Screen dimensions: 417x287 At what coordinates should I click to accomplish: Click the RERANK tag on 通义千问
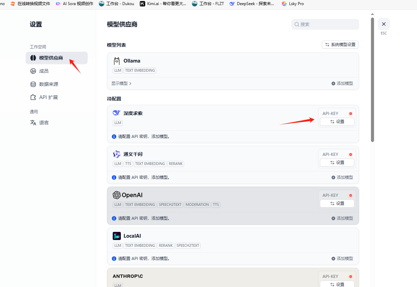176,164
